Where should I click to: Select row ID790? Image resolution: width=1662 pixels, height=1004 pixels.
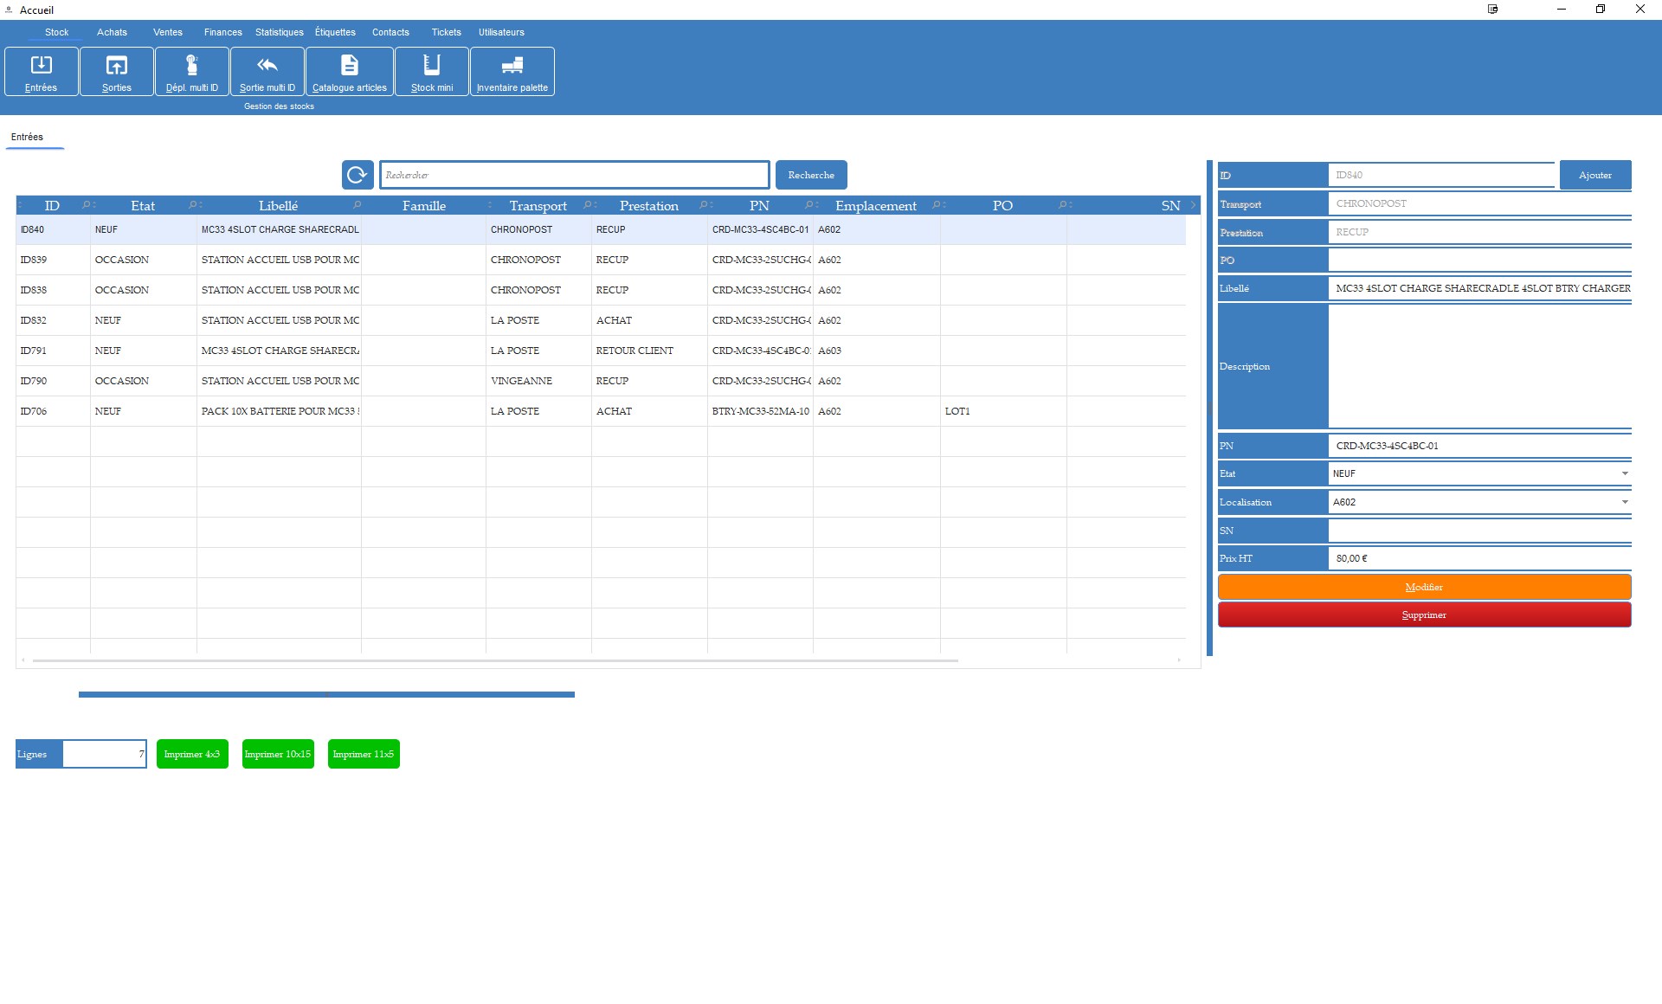tap(601, 381)
